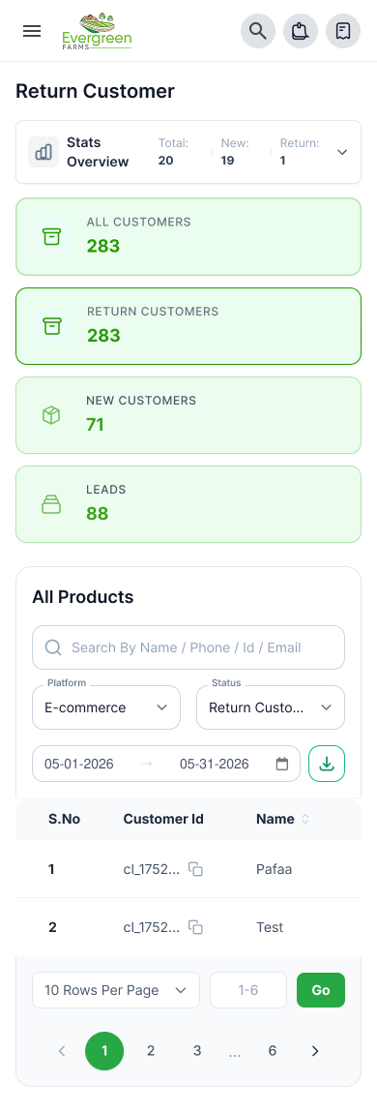This screenshot has height=1113, width=377.
Task: Open the hamburger navigation menu
Action: click(x=32, y=31)
